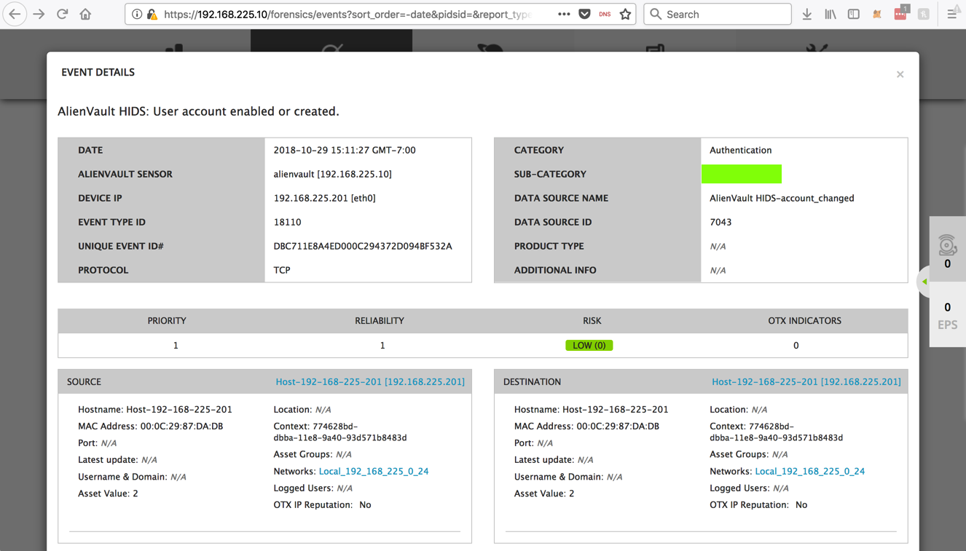Viewport: 966px width, 551px height.
Task: Click the EPS counter in side panel
Action: [x=947, y=317]
